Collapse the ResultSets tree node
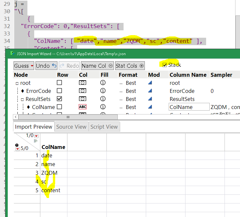The image size is (240, 217). tap(23, 99)
